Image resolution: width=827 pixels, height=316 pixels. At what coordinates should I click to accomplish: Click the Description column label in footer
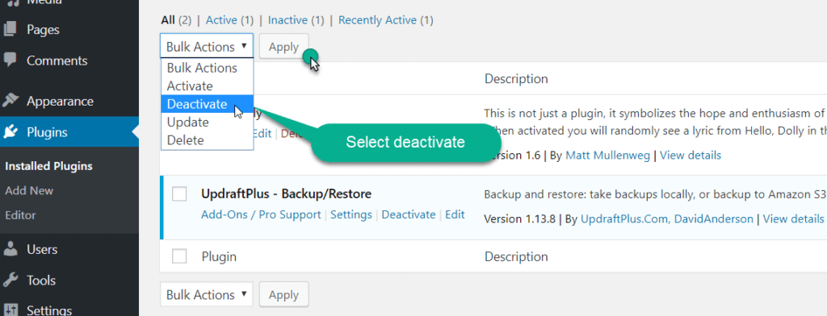pyautogui.click(x=516, y=256)
